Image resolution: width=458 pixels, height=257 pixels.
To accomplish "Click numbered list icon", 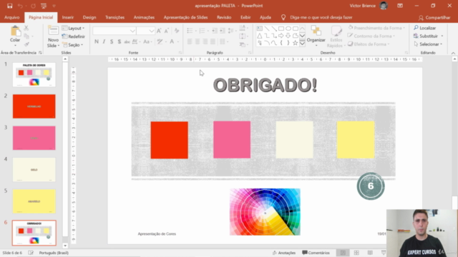I will (x=202, y=31).
